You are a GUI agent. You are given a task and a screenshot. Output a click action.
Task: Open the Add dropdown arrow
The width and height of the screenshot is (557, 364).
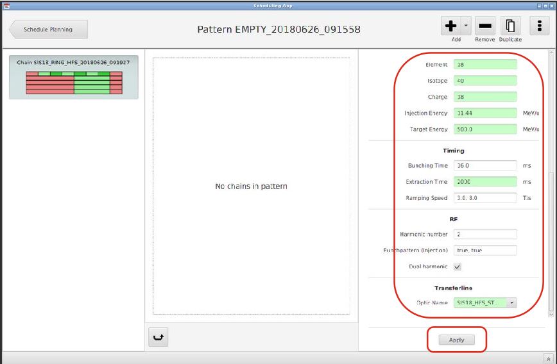point(466,26)
